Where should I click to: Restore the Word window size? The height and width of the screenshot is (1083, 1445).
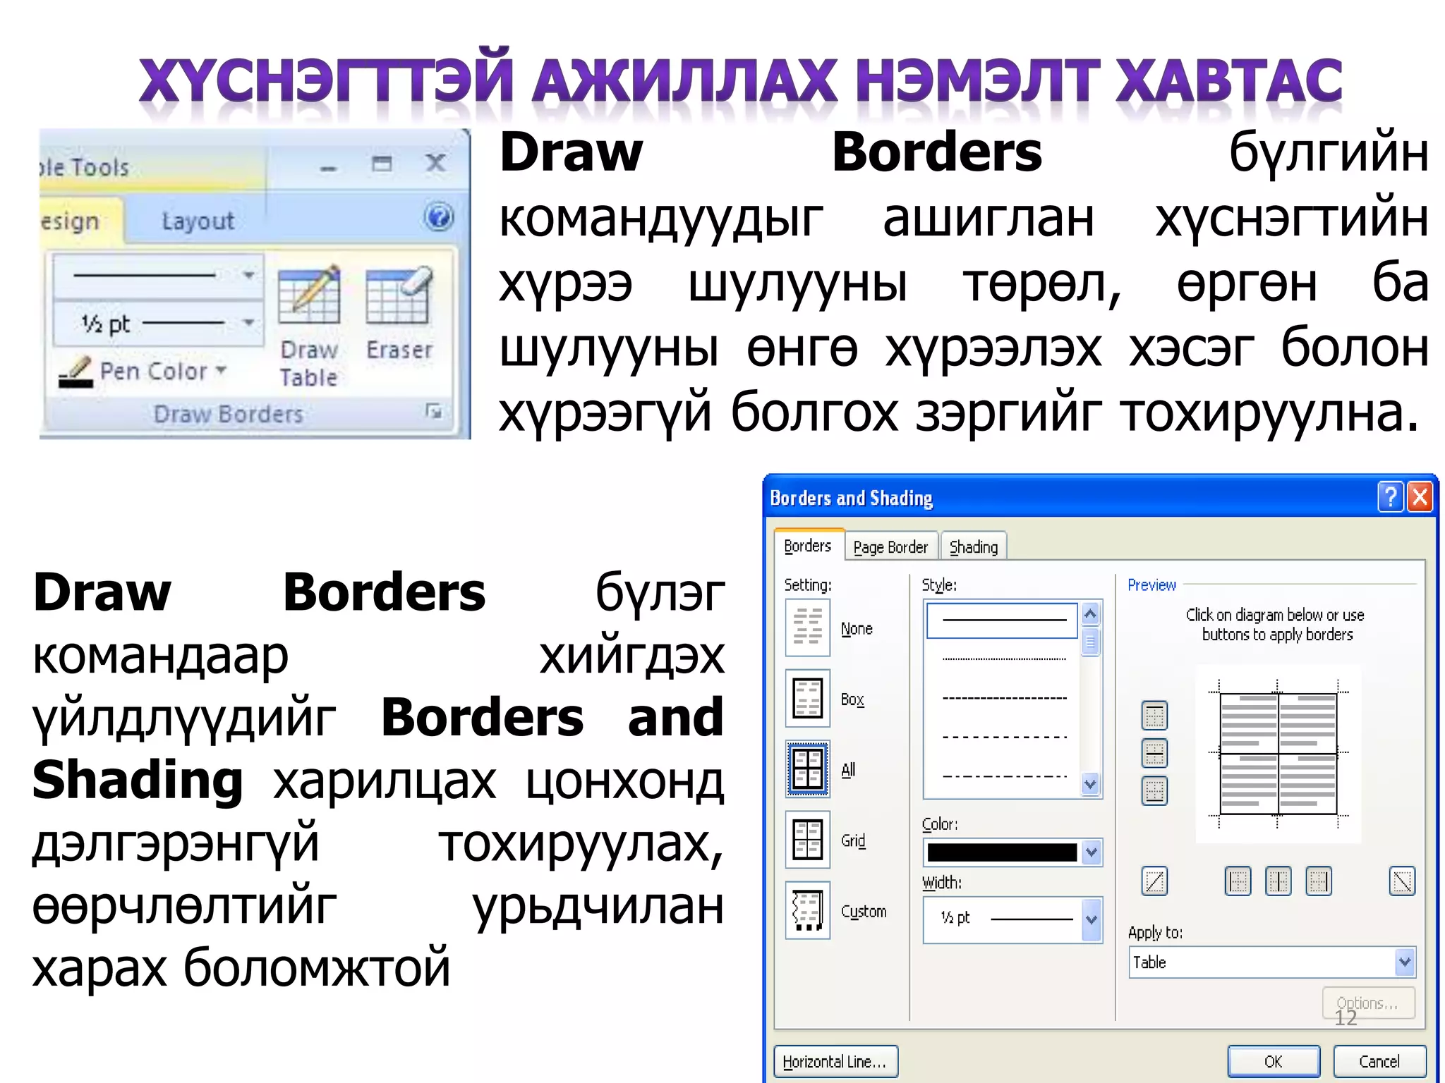coord(382,164)
